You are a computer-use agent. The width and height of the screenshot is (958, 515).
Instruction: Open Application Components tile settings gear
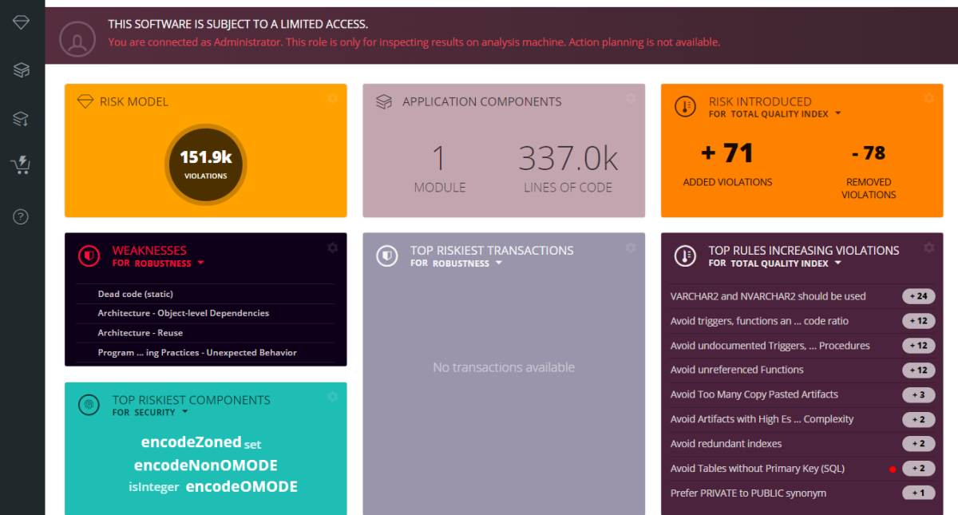click(631, 98)
